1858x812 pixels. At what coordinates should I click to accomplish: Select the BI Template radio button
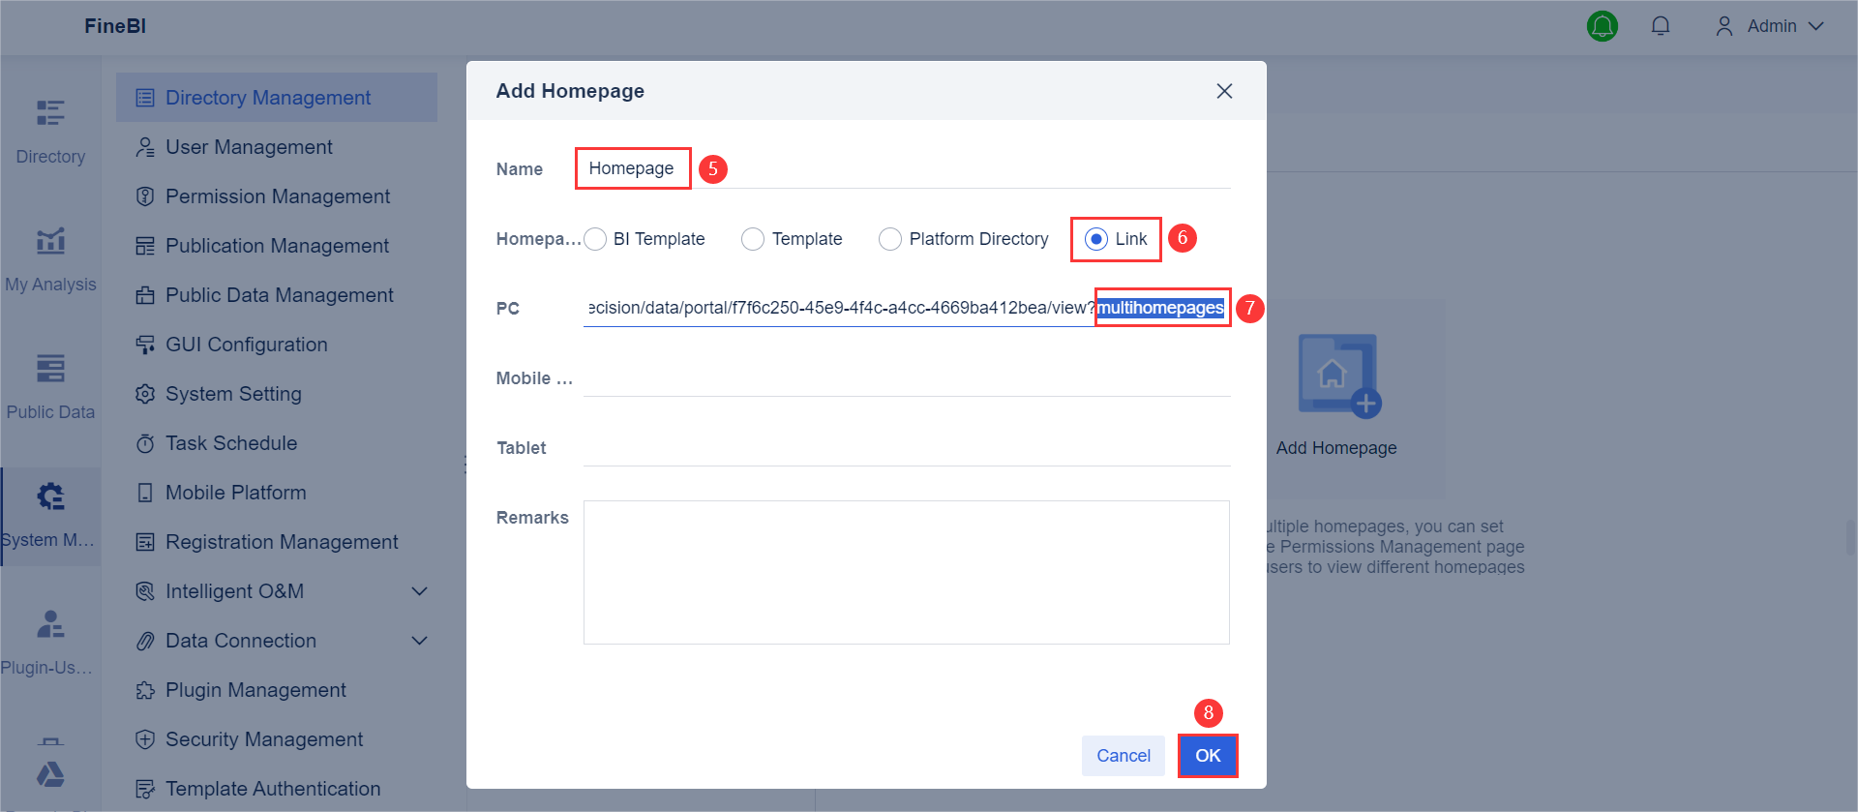[x=595, y=239]
